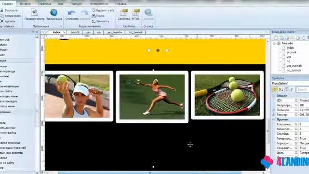Click the greyed Ссылка link globe icon
Screen dimensions: 309x174
(148, 13)
